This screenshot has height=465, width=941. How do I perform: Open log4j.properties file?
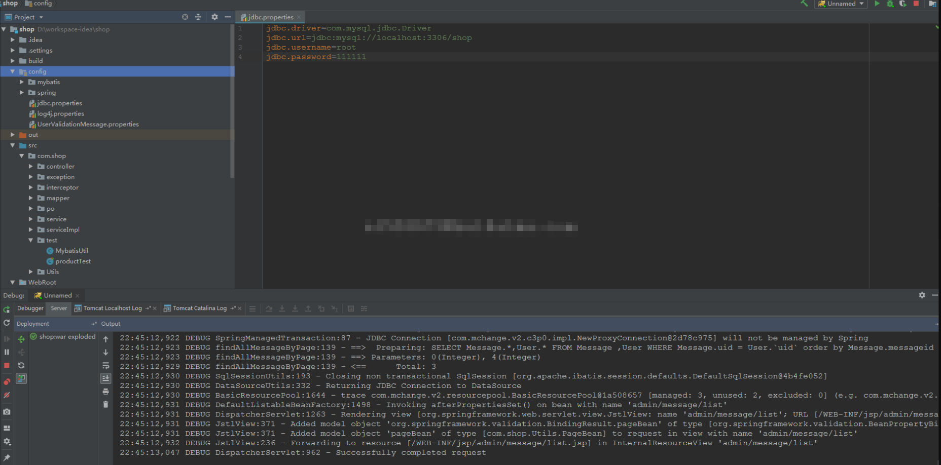coord(57,113)
